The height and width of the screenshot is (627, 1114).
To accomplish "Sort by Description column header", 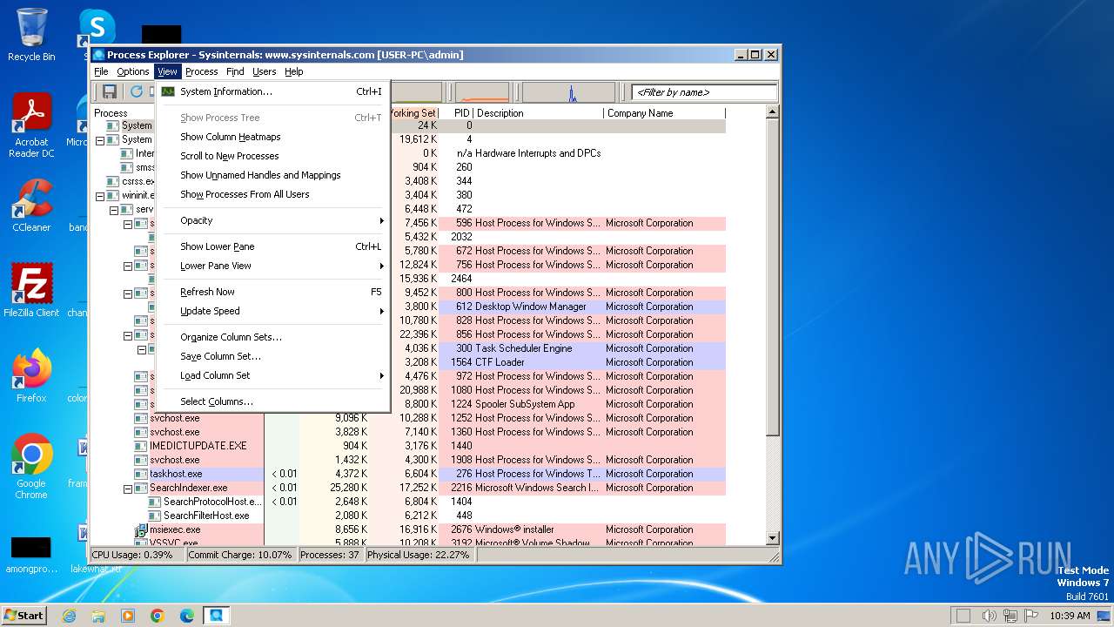I will (x=539, y=113).
